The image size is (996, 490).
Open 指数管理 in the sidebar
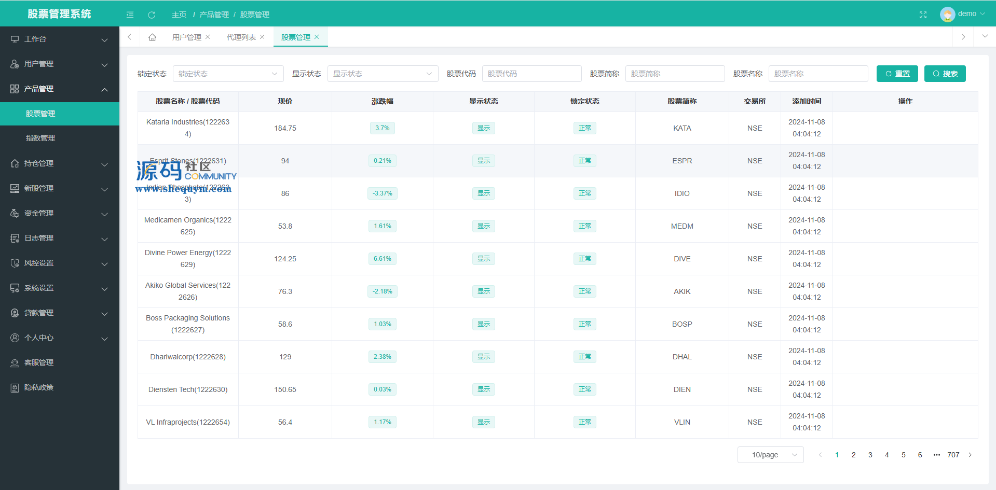point(40,138)
